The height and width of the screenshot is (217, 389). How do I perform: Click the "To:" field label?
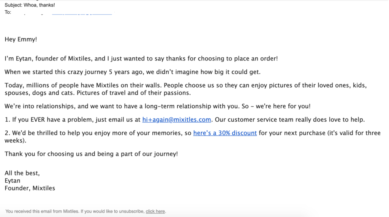point(8,12)
